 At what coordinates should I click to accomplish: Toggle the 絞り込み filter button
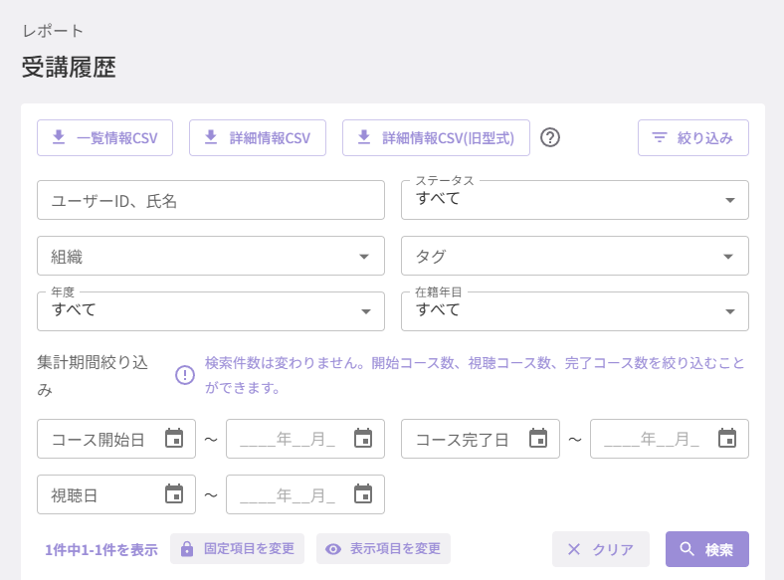693,137
